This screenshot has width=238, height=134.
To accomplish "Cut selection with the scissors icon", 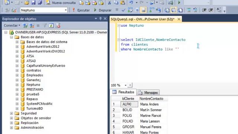I will click(x=109, y=3).
